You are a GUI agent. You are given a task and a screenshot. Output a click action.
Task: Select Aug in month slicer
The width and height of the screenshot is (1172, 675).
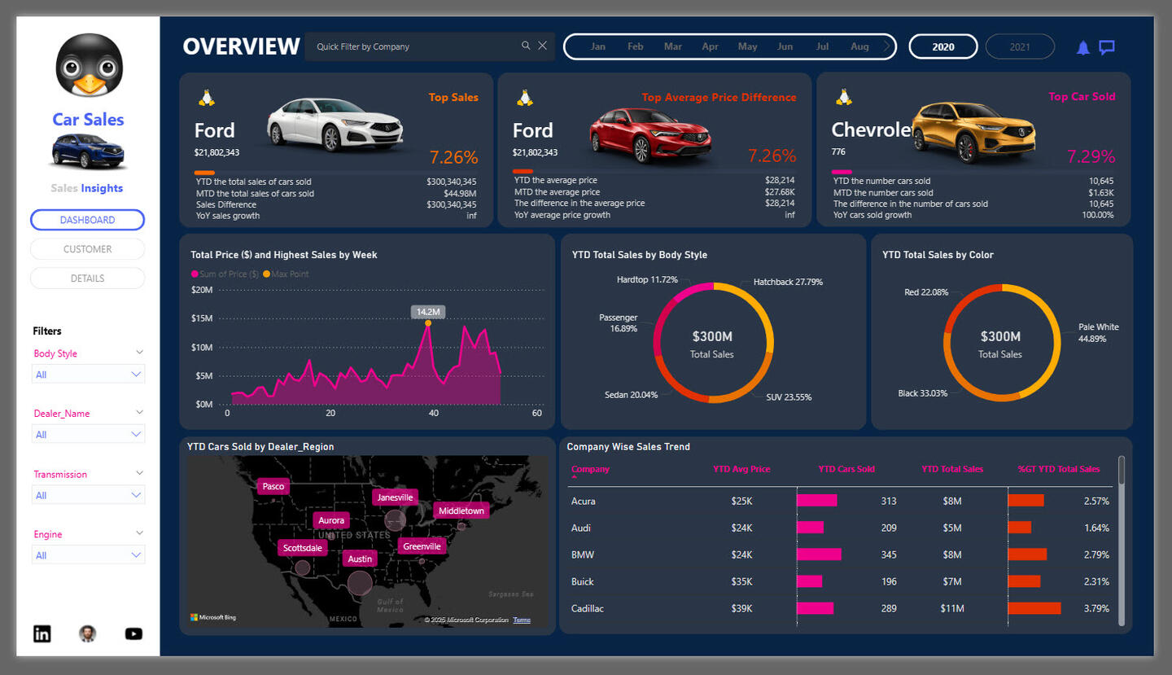(x=860, y=46)
